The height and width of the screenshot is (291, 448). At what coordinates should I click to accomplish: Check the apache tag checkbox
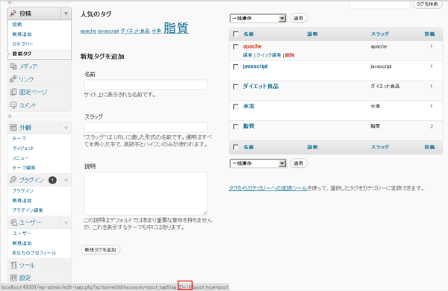click(x=236, y=46)
